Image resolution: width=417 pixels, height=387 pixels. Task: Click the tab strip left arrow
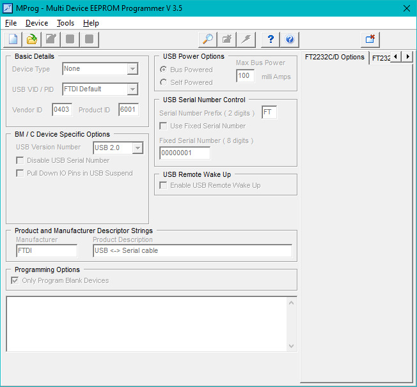coord(395,57)
